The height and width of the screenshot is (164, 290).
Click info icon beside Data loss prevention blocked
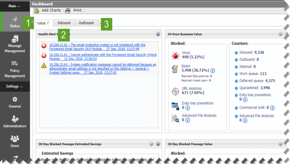[x=187, y=108]
